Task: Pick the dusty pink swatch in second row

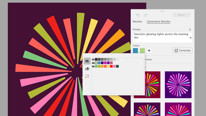Action: pos(111,63)
